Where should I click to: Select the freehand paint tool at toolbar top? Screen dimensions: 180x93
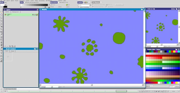[x=1, y=13]
